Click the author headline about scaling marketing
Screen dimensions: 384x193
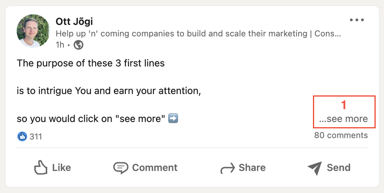click(x=198, y=33)
